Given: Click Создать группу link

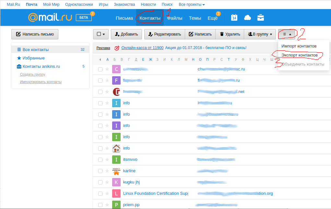Looking at the screenshot, I should click(x=32, y=74).
